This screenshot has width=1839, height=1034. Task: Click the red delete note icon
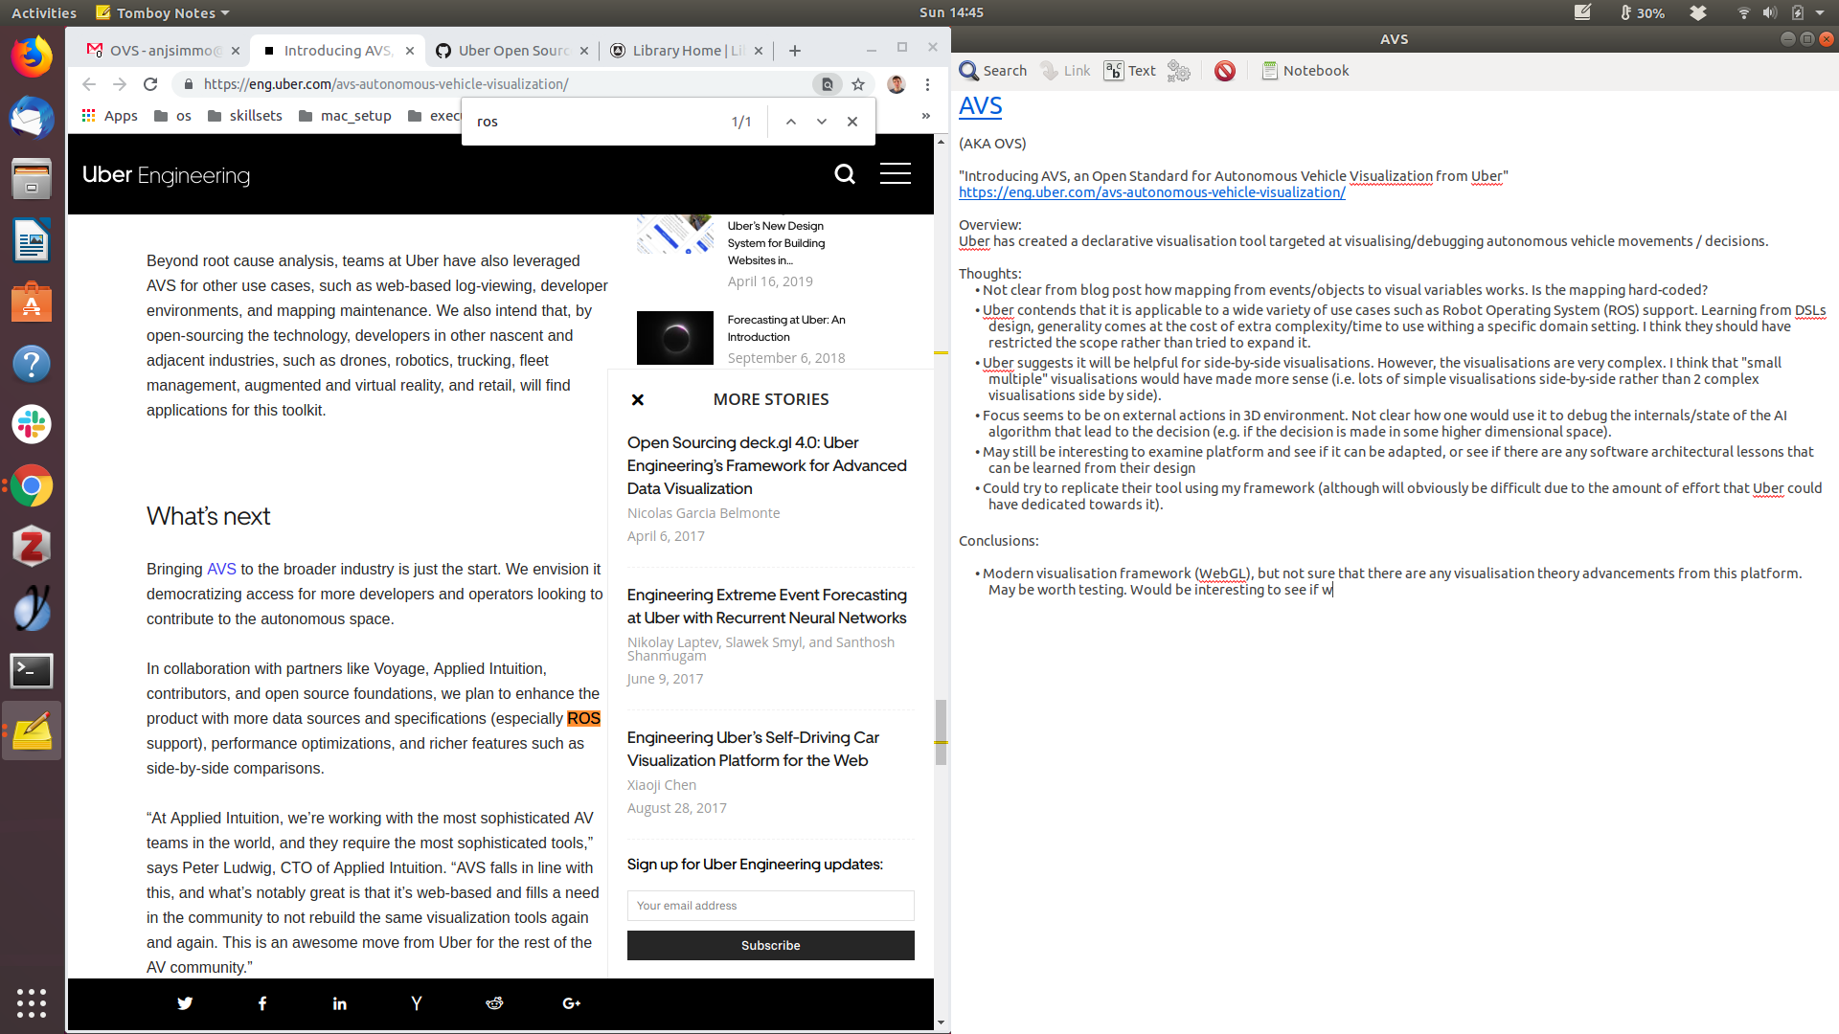pyautogui.click(x=1224, y=71)
